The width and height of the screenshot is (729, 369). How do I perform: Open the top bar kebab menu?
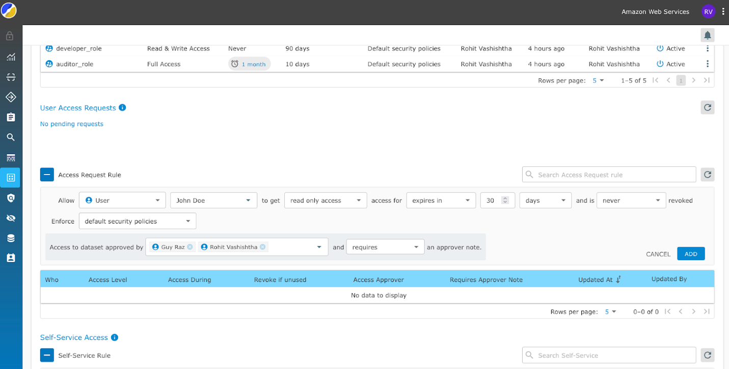point(723,11)
